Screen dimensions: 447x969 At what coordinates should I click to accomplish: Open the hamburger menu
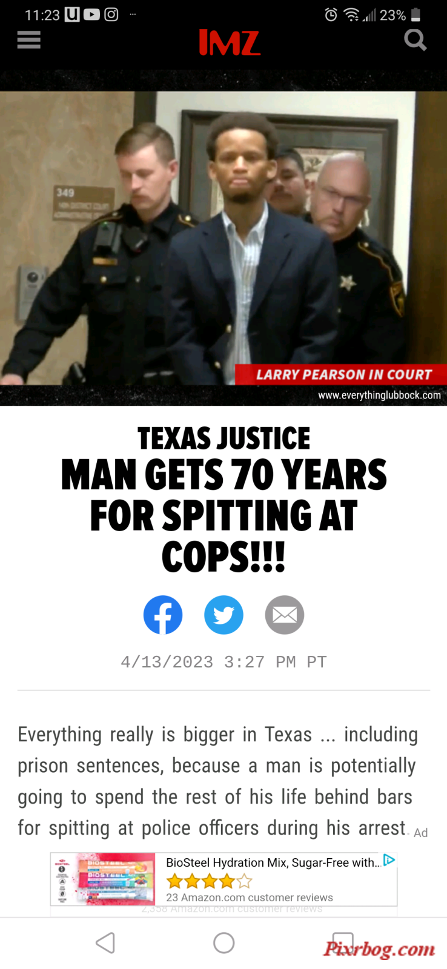pyautogui.click(x=28, y=40)
